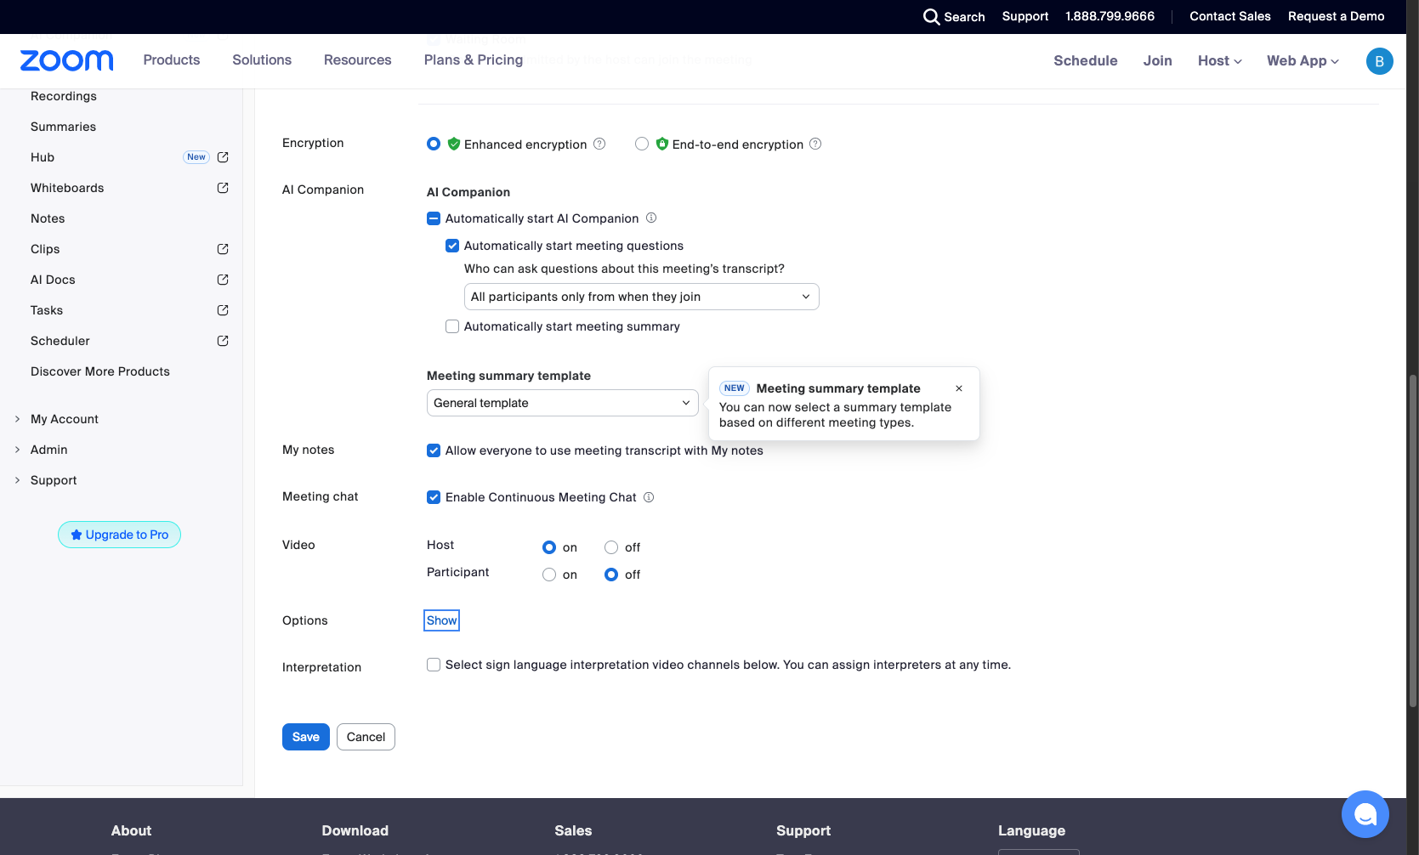Click help icon beside End-to-end encryption

pos(815,144)
